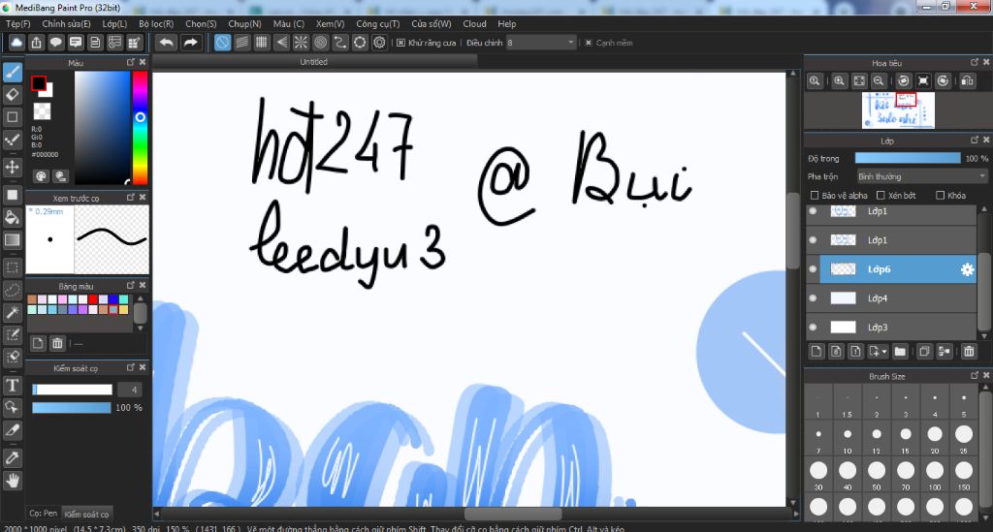Click the Redo arrow in toolbar
This screenshot has height=532, width=993.
tap(190, 43)
